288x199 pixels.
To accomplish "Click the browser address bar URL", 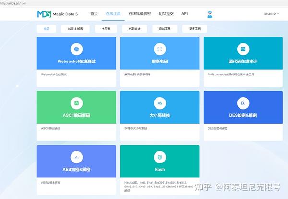I will (13, 3).
